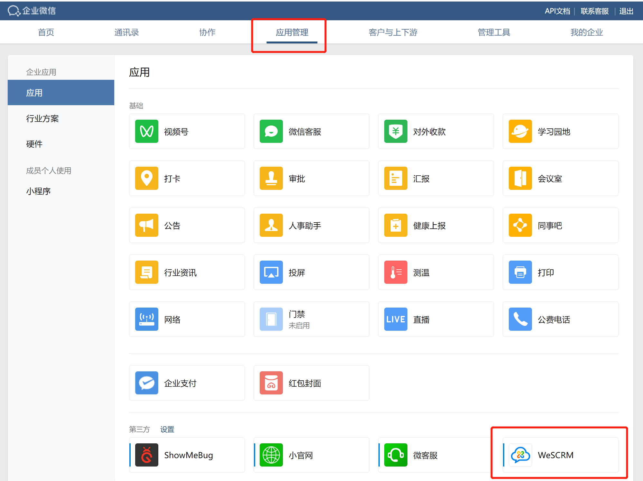The height and width of the screenshot is (481, 643).
Task: Click the 红包封面 label text
Action: coord(305,383)
